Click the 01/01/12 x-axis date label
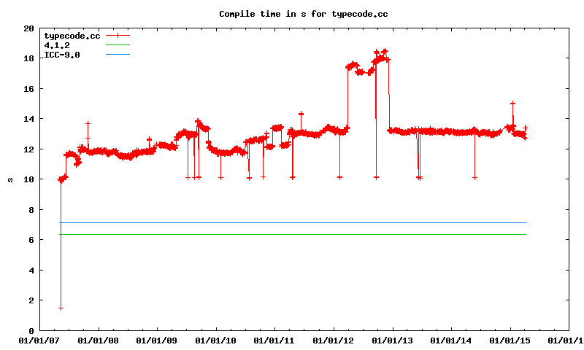 [334, 340]
